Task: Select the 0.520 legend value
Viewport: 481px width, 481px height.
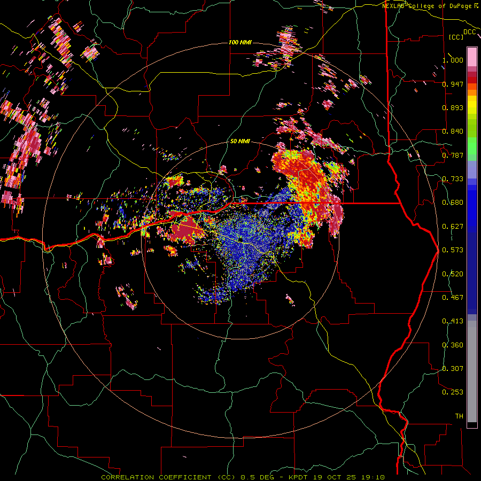Action: coord(453,274)
